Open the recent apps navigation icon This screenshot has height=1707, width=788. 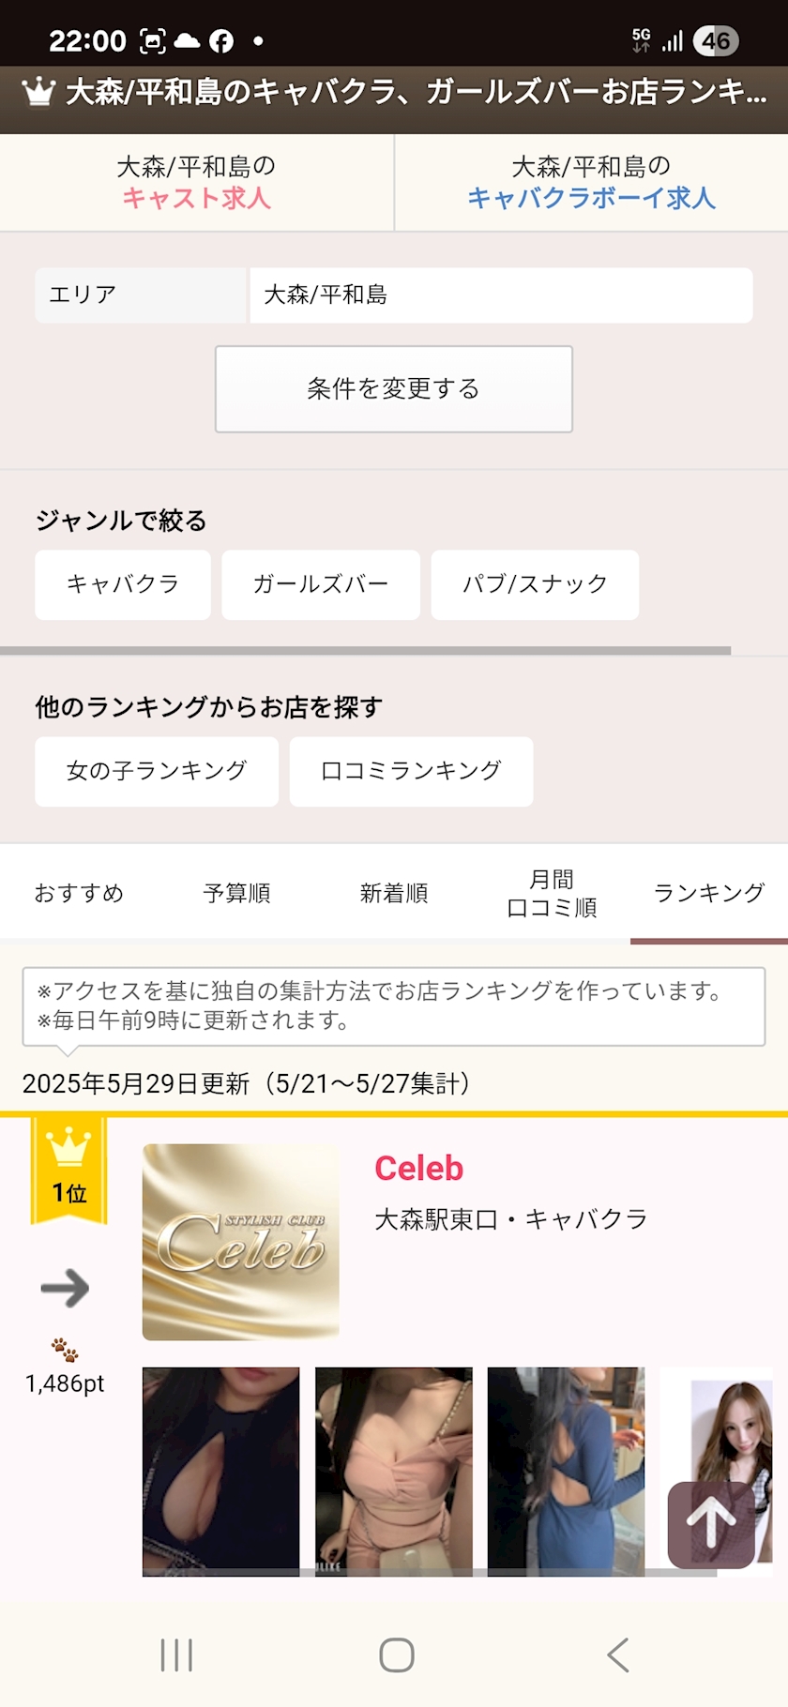coord(176,1655)
